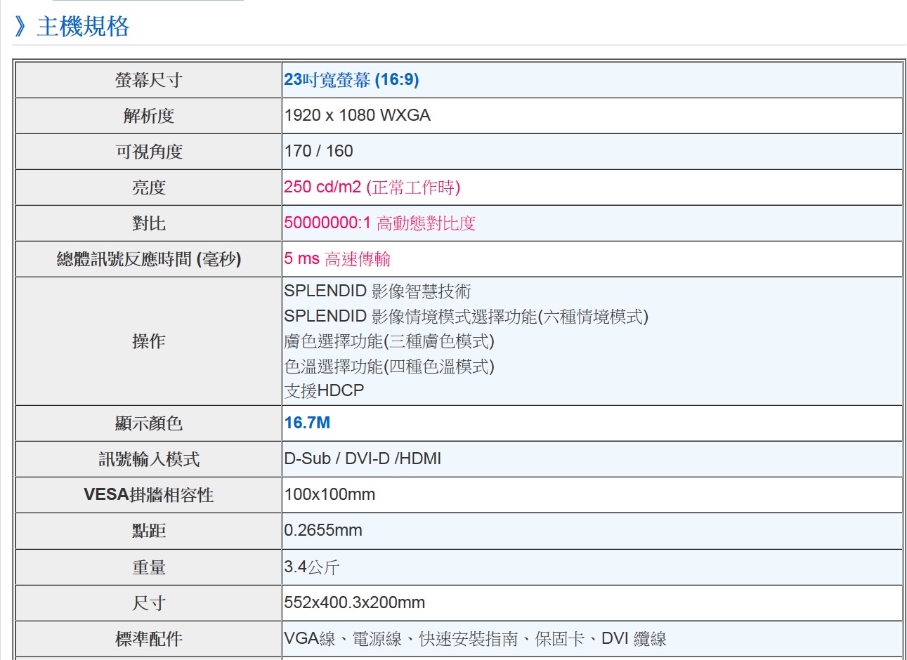907x660 pixels.
Task: Click the D-Sub / DVI-D /HDMI value
Action: [363, 459]
